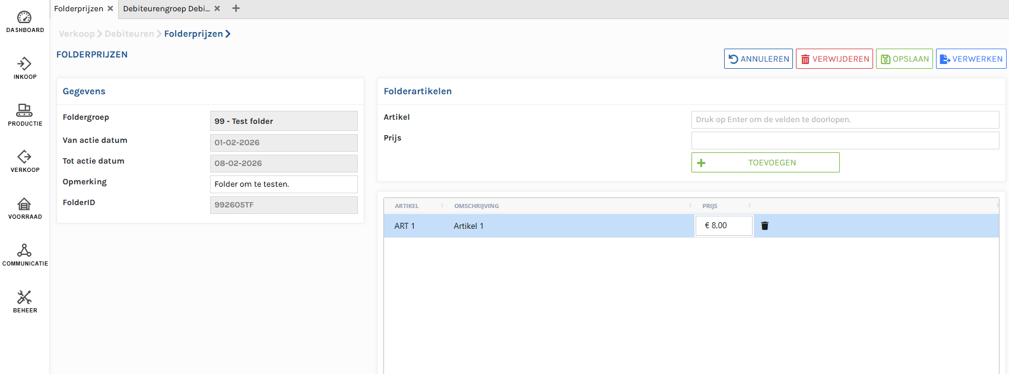Open the Communicatie module
The image size is (1009, 374).
pos(24,255)
